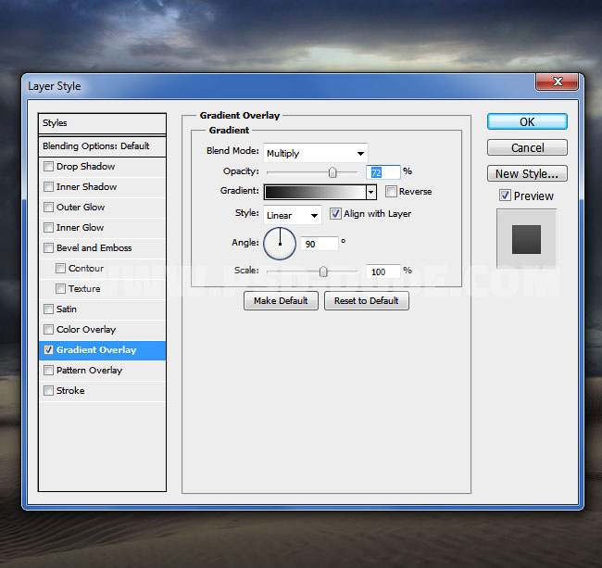Click the Cancel button
The width and height of the screenshot is (602, 568).
point(527,148)
